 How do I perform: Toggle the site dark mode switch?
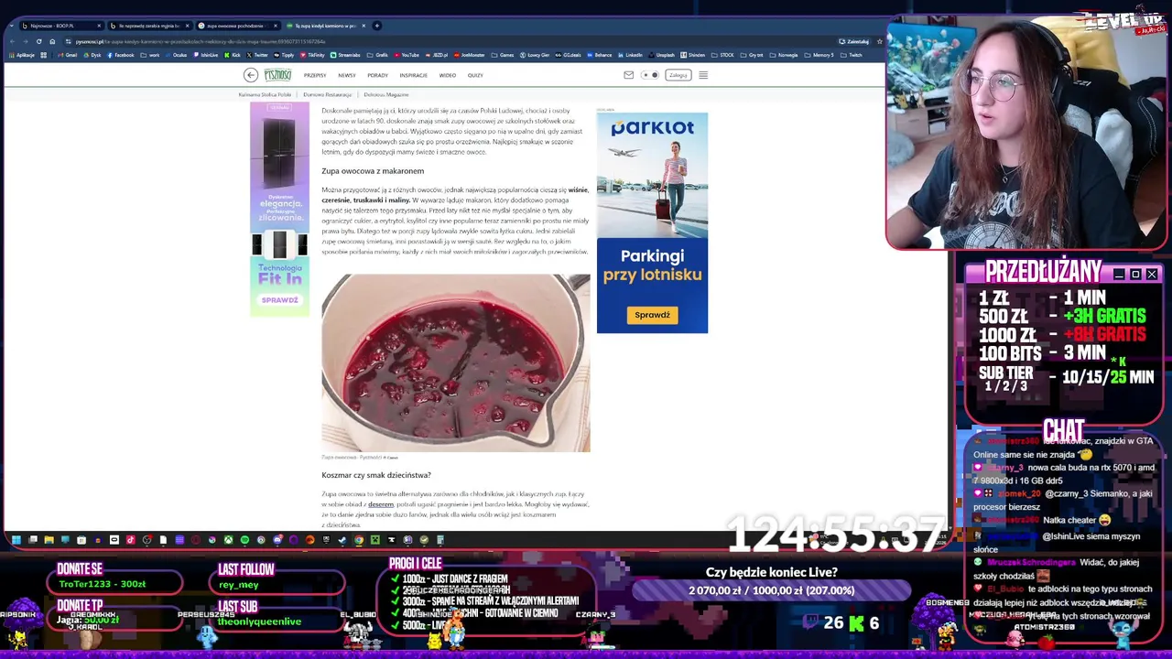(649, 75)
